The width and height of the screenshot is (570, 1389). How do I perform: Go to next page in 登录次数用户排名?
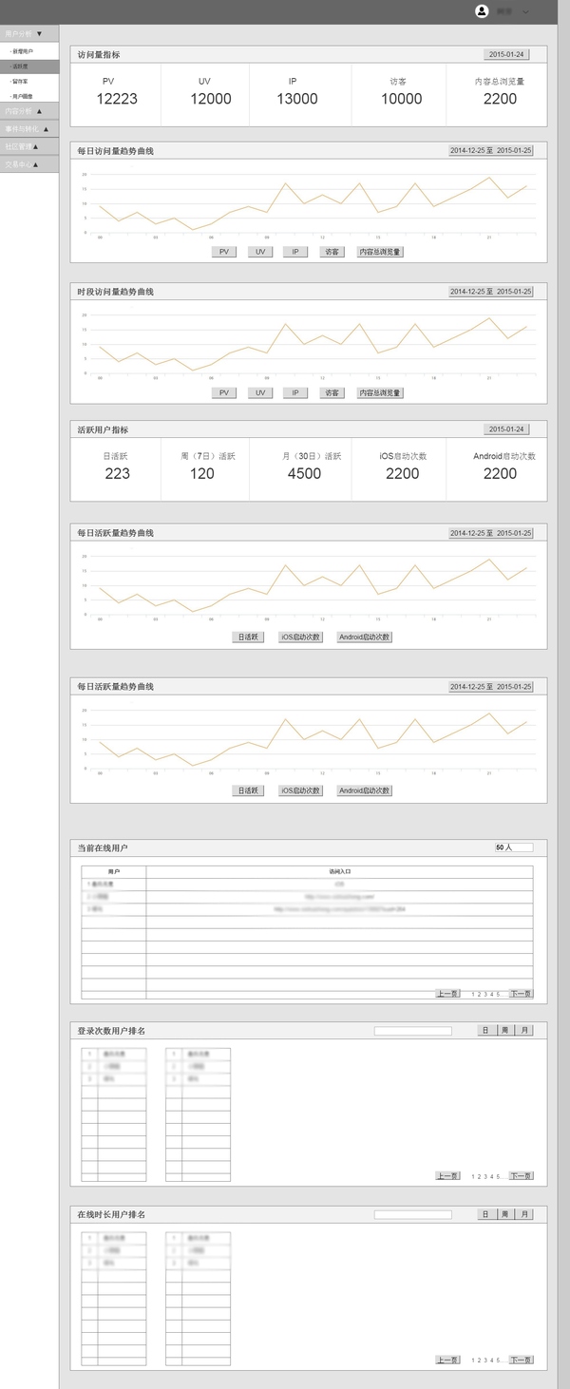click(x=521, y=1176)
